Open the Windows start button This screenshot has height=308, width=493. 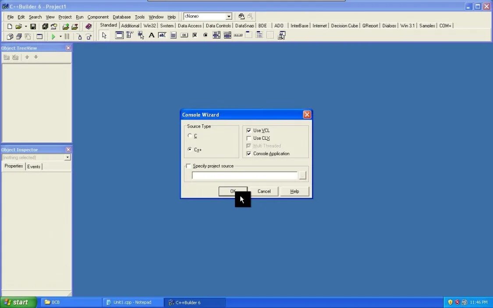tap(18, 302)
